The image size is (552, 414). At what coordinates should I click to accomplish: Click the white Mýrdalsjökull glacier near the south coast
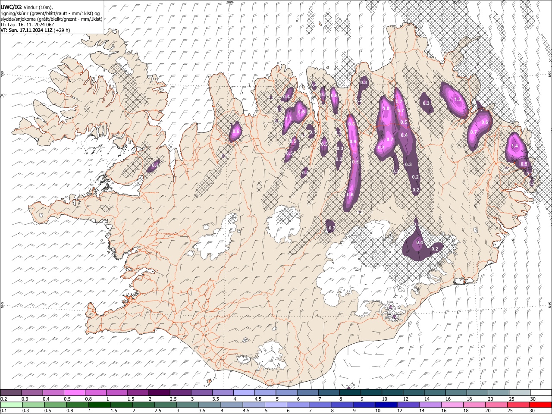(x=270, y=356)
